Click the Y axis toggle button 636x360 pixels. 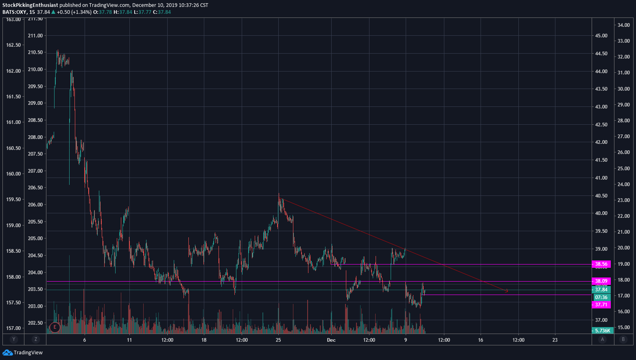pyautogui.click(x=14, y=339)
